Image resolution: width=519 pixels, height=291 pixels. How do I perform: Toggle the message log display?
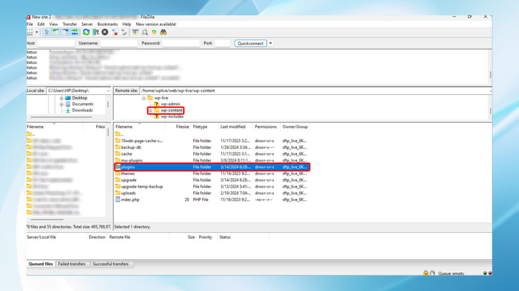tap(47, 32)
